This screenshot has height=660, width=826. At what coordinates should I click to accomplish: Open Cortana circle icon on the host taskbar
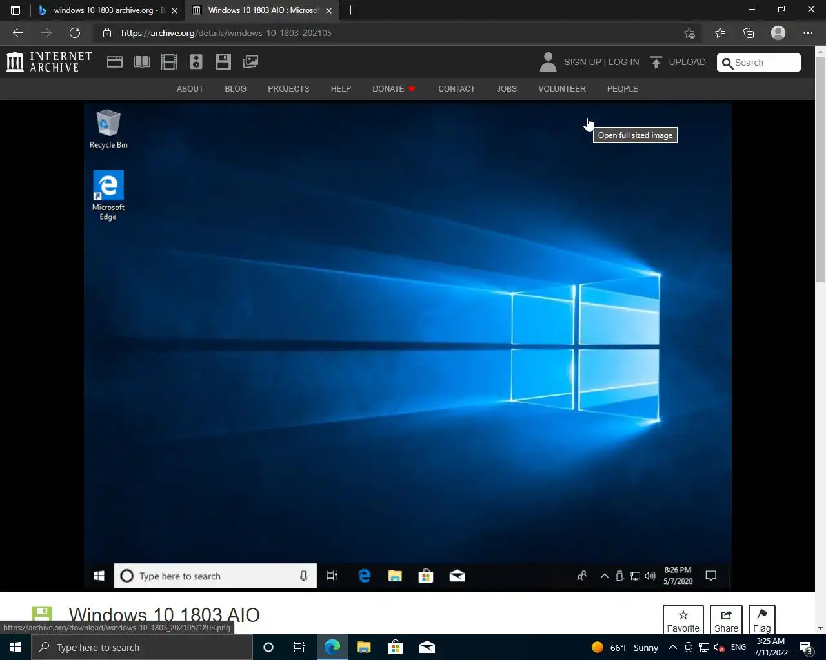point(268,647)
